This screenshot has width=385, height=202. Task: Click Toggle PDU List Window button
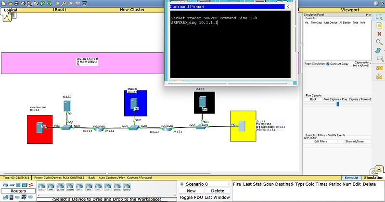click(x=205, y=197)
